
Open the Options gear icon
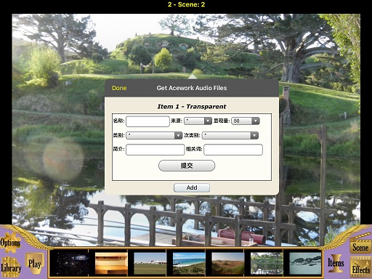pyautogui.click(x=10, y=243)
